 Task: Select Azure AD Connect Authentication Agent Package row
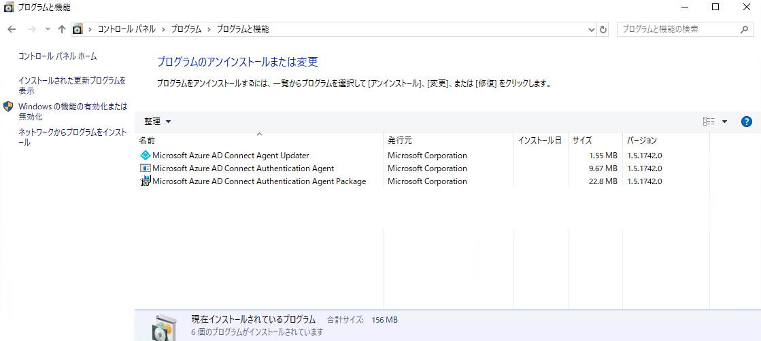[x=422, y=181]
